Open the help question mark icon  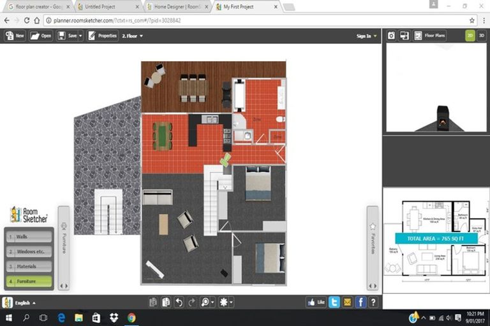click(373, 302)
